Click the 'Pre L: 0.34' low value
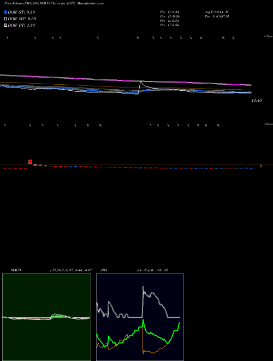Viewport: 273px width, 361px height. pos(169,21)
